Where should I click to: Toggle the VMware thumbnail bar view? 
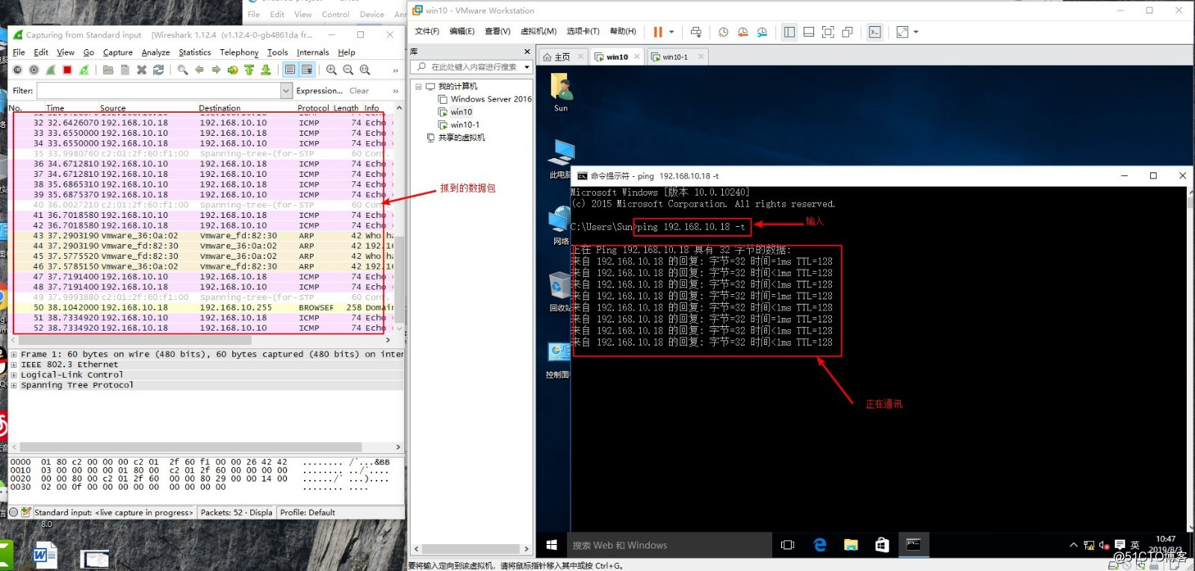coord(809,32)
